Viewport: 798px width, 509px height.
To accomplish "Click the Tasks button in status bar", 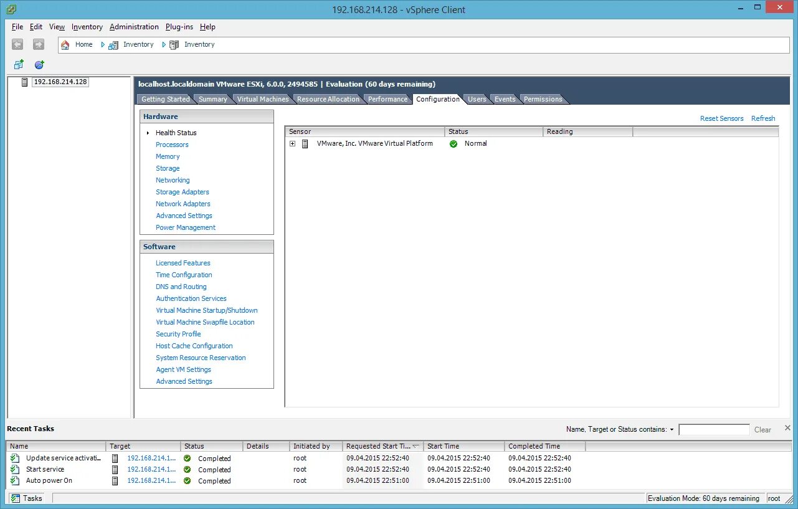I will click(28, 498).
